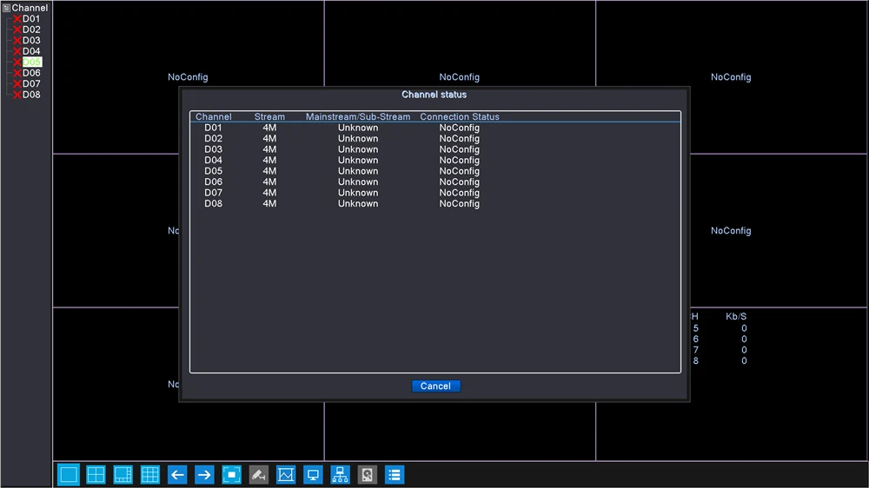Open the camera configuration icon
Viewport: 869px width, 488px height.
click(259, 475)
